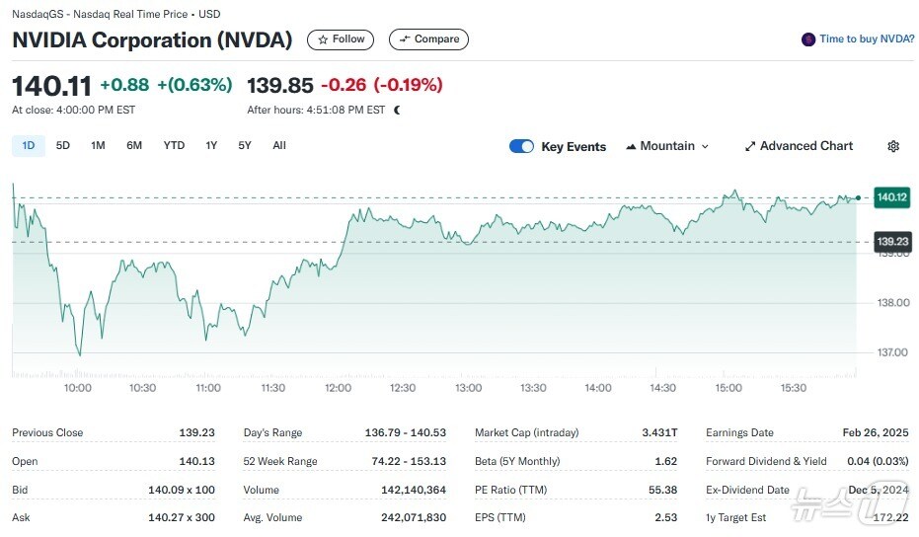Click the star icon in Follow button
The height and width of the screenshot is (537, 919).
(x=323, y=39)
